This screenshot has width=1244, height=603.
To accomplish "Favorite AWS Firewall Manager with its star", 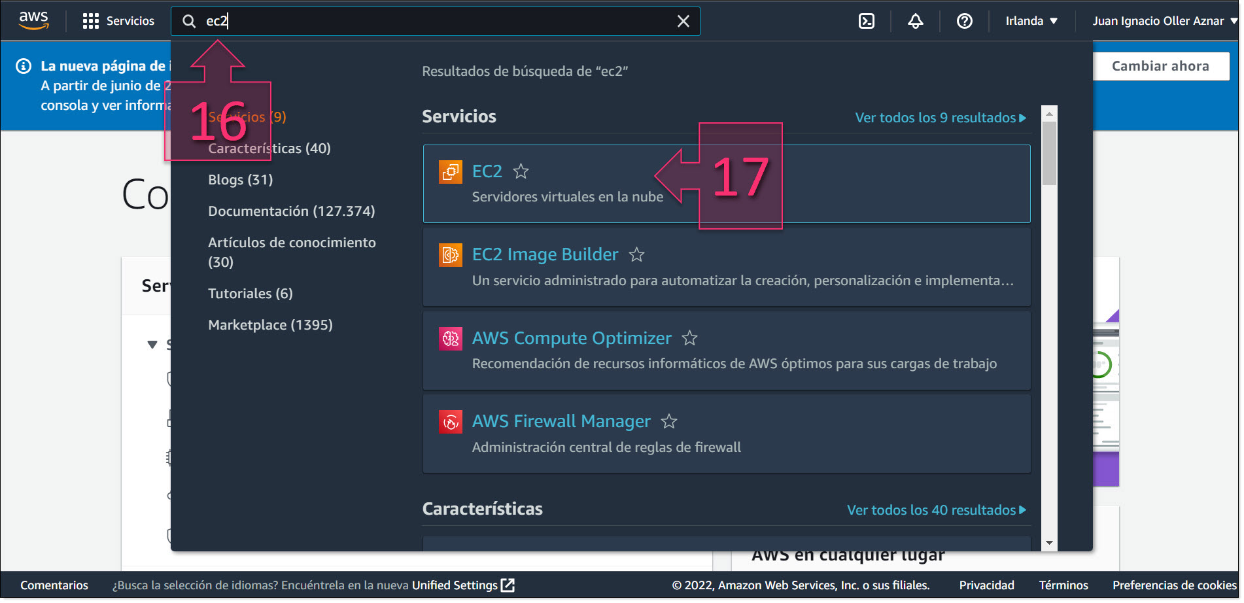I will pyautogui.click(x=670, y=422).
